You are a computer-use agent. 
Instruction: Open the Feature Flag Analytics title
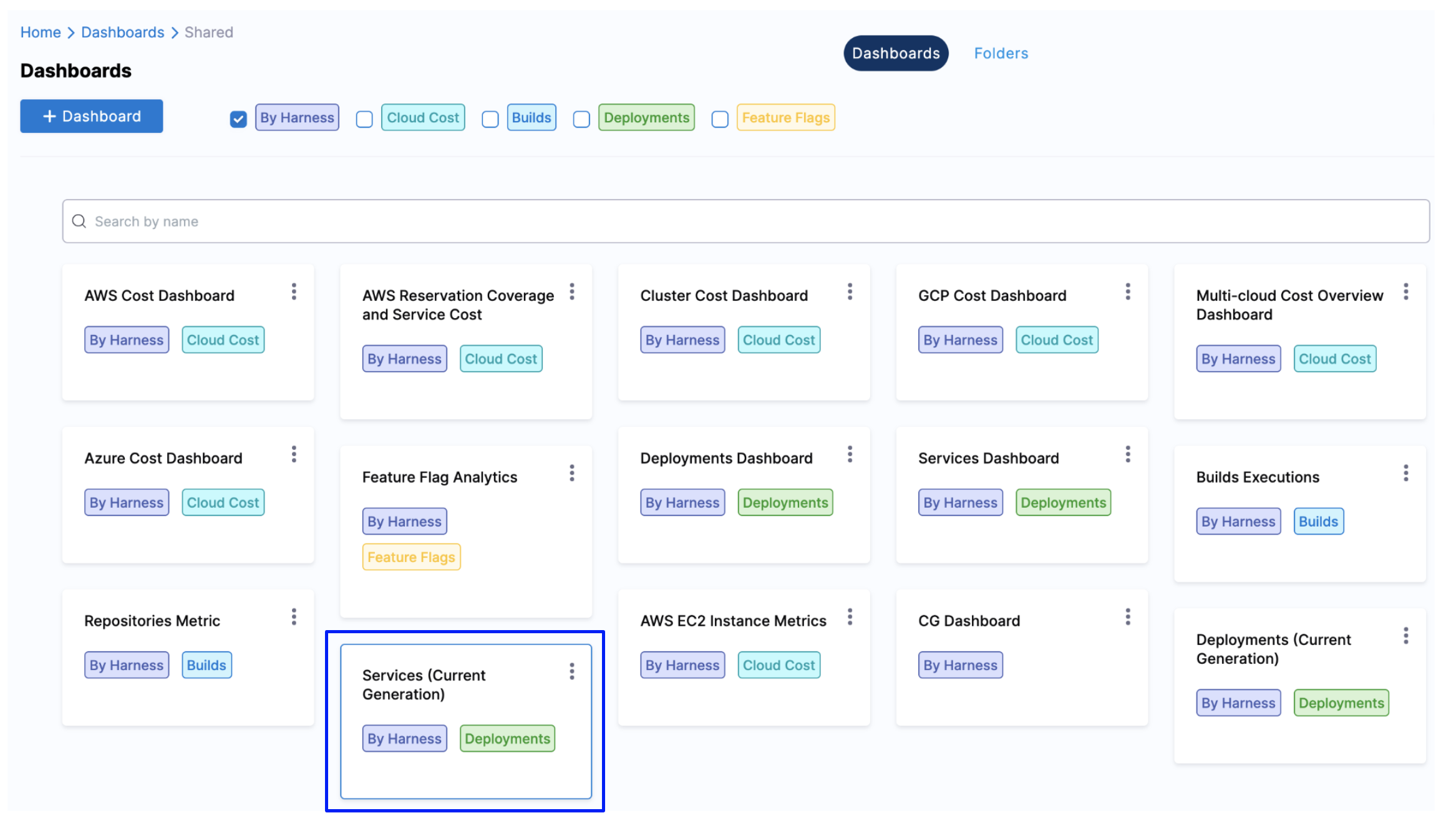tap(440, 477)
